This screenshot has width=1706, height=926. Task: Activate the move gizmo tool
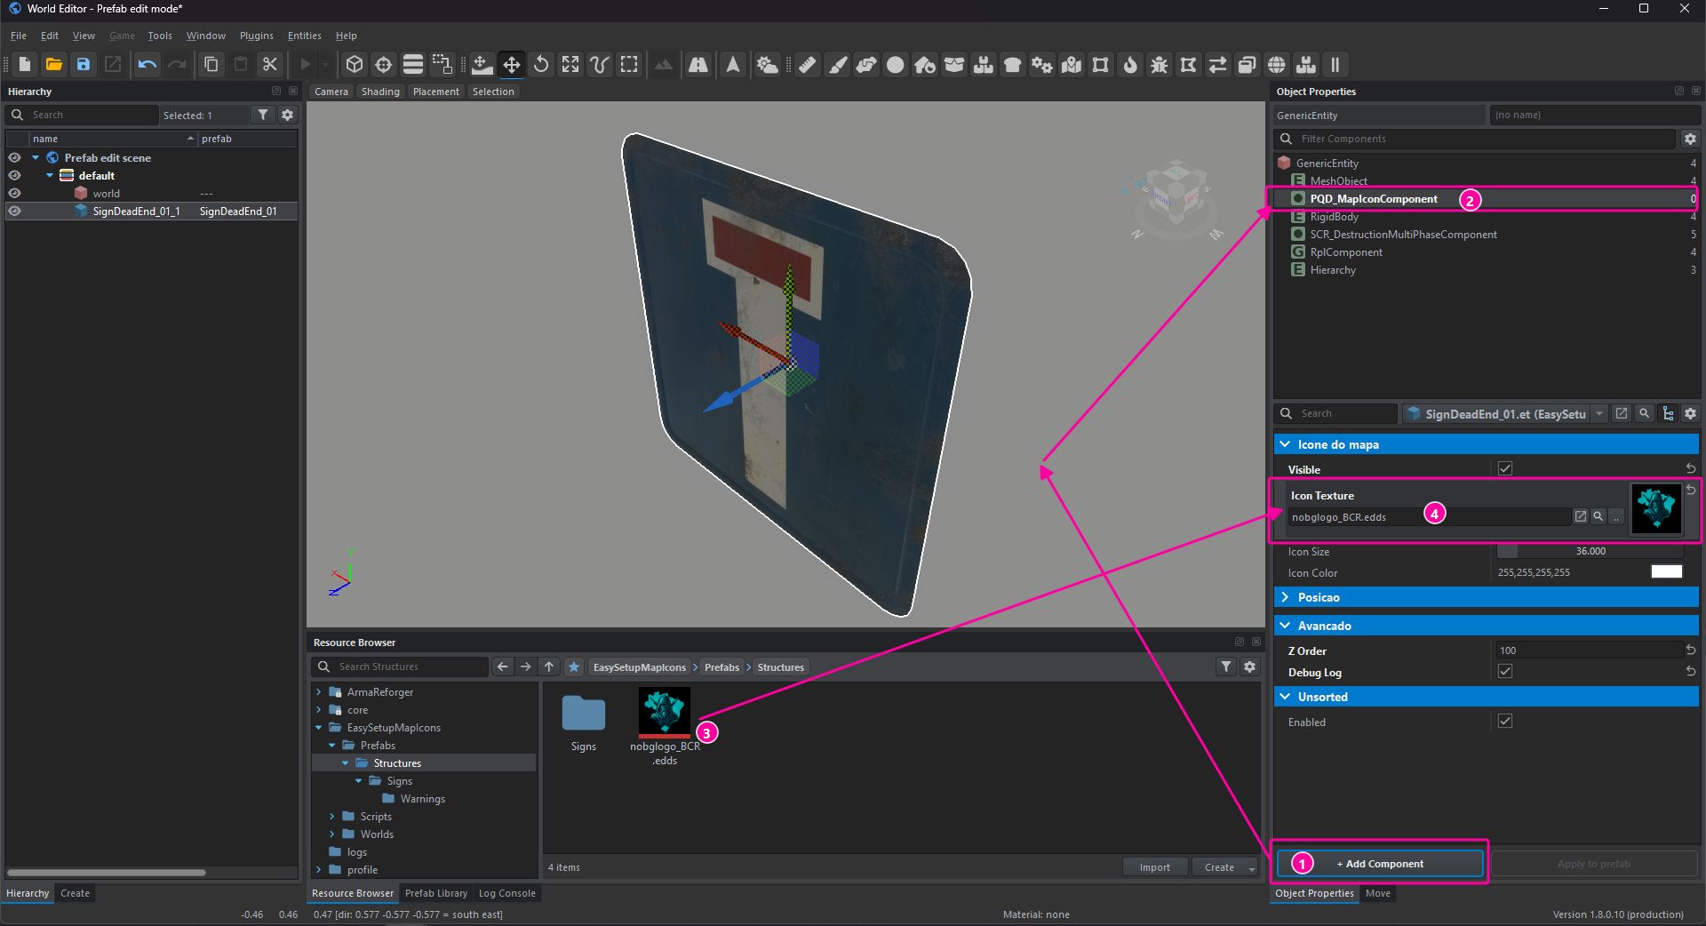pyautogui.click(x=512, y=64)
